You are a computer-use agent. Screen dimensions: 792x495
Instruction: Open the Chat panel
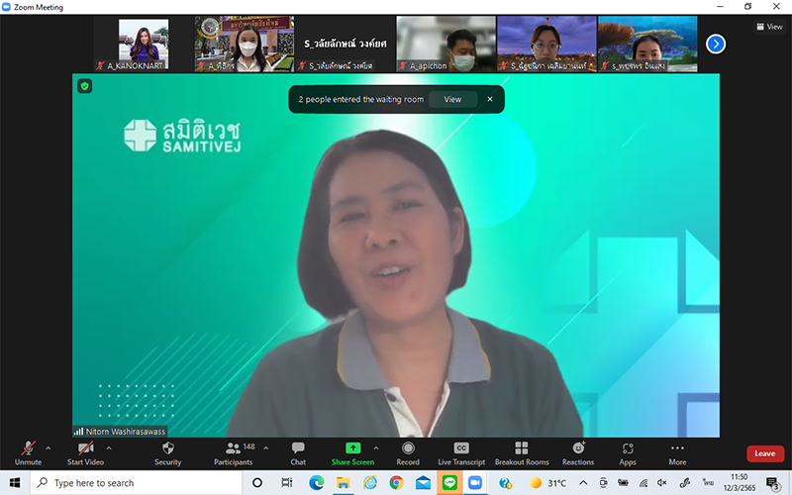coord(298,453)
